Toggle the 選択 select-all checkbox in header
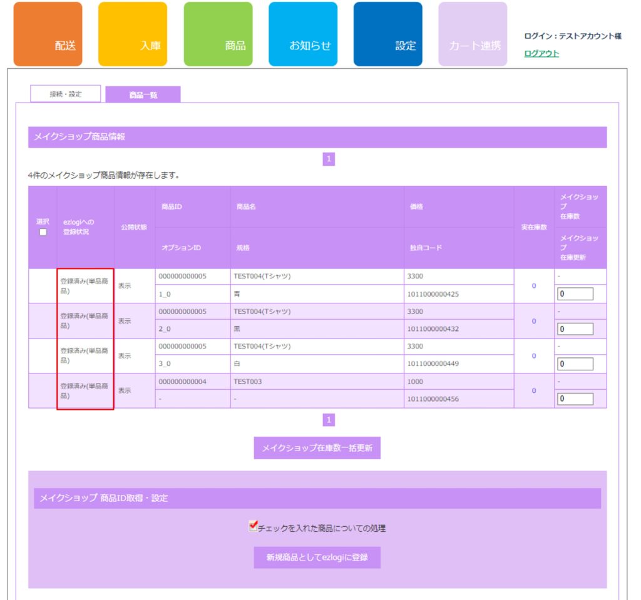 pos(43,232)
